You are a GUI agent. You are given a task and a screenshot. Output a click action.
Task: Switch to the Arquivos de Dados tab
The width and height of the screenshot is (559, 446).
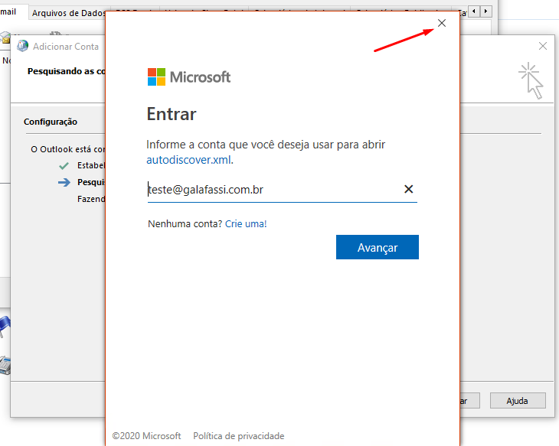pos(69,13)
